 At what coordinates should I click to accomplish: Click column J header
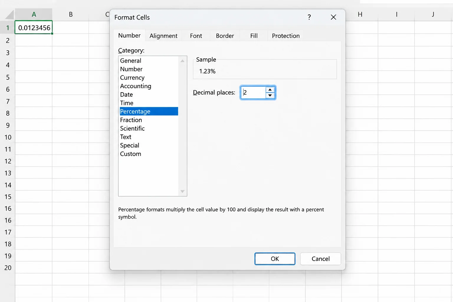click(x=433, y=14)
